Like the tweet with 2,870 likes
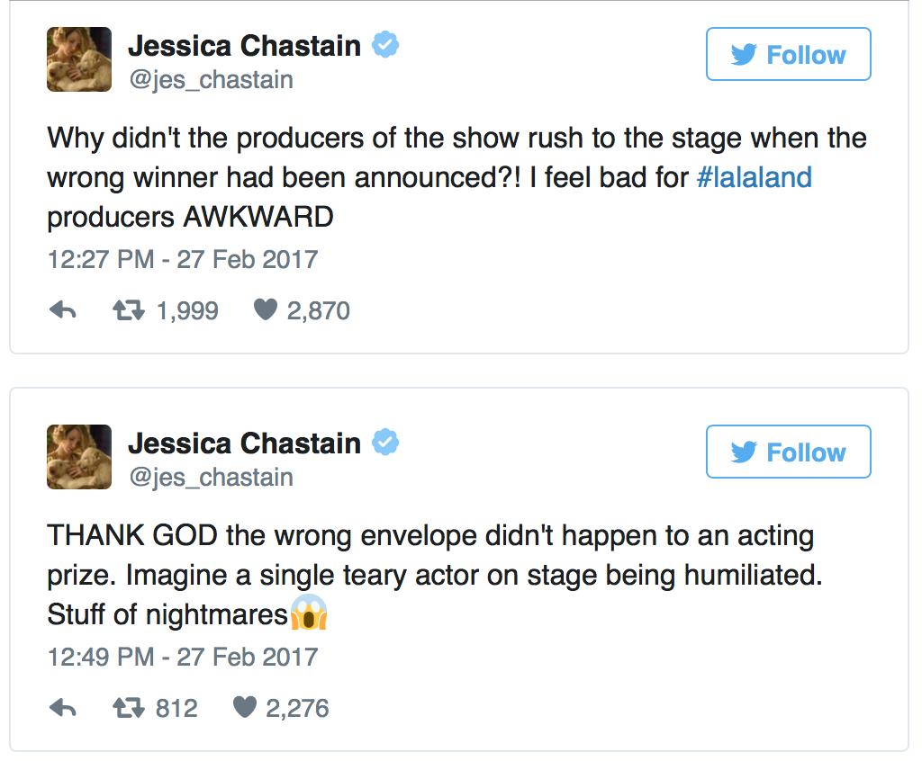 (x=265, y=311)
